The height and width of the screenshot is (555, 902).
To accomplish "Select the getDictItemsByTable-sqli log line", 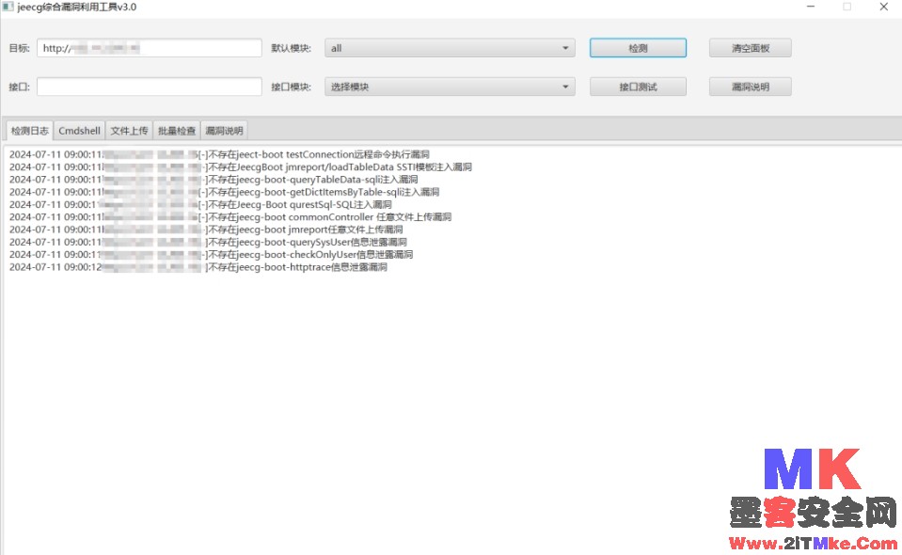I will pyautogui.click(x=225, y=192).
